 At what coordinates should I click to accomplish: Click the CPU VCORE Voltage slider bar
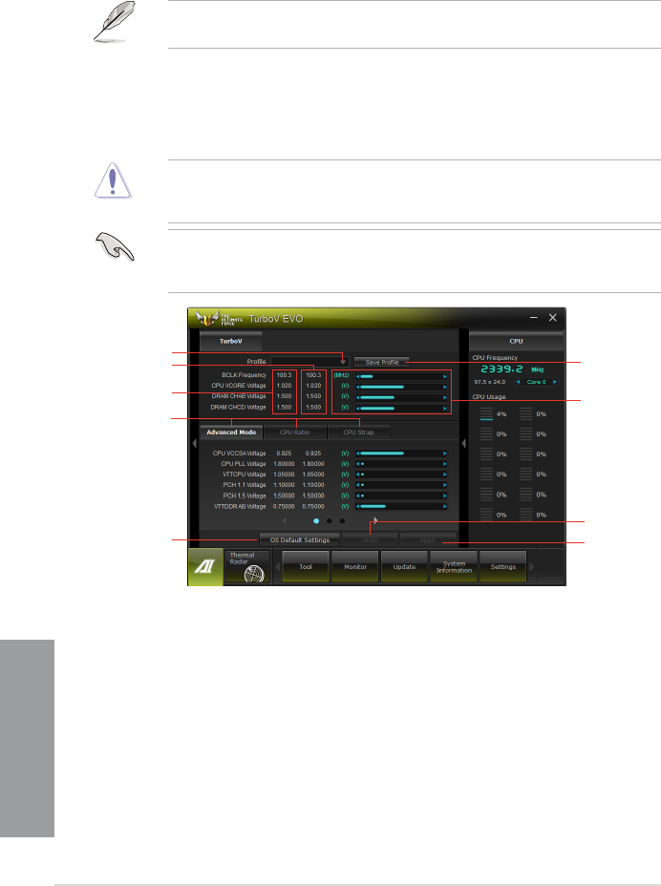[401, 387]
